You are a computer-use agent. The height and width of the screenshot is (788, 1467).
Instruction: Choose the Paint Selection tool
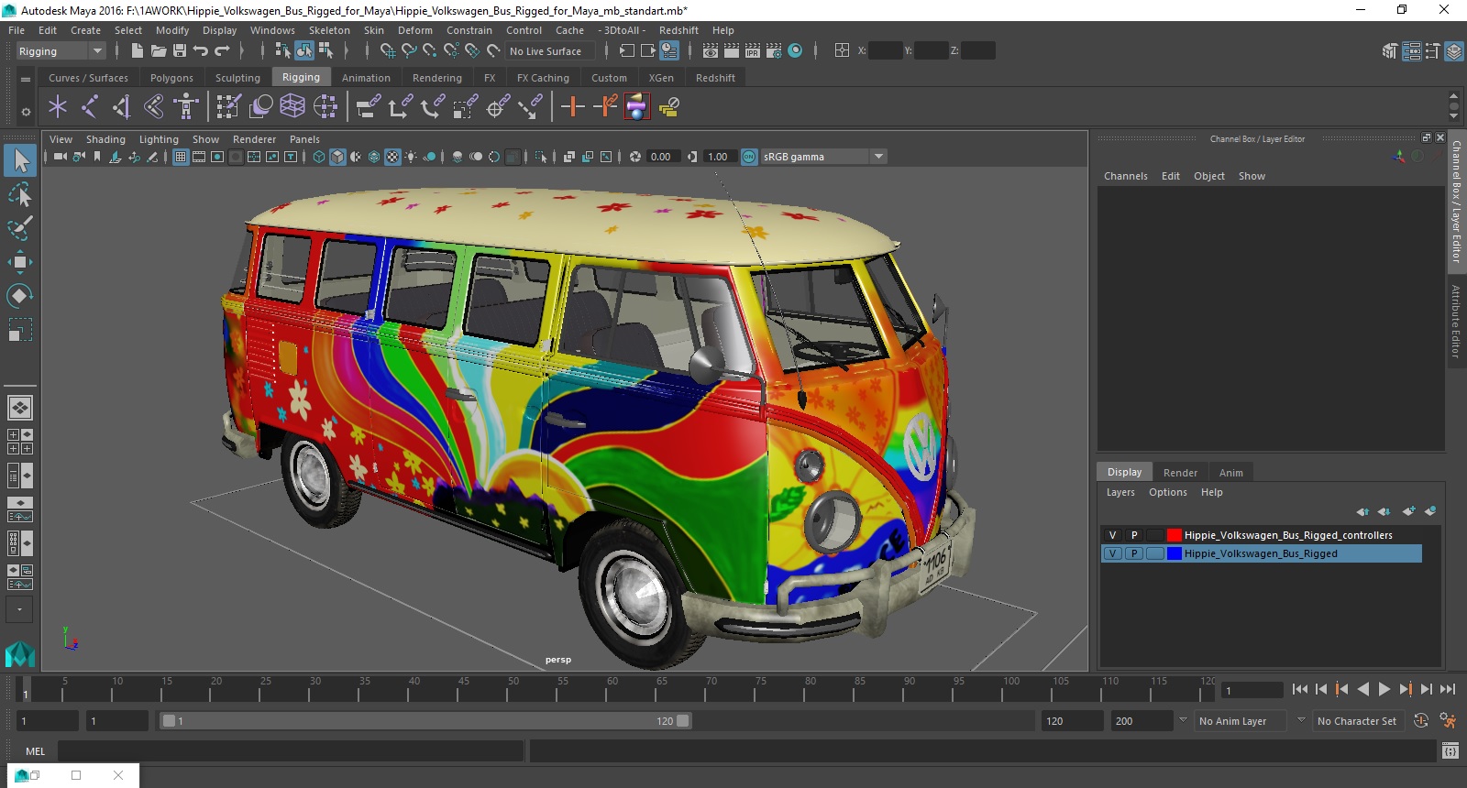pos(20,227)
